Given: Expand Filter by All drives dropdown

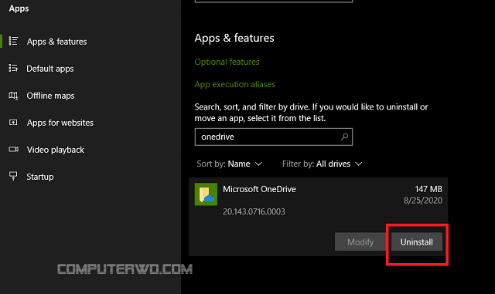Looking at the screenshot, I should point(322,164).
